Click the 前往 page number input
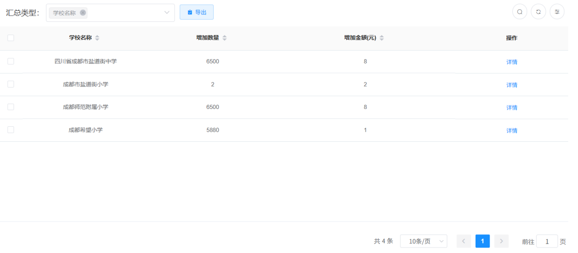 pyautogui.click(x=547, y=242)
